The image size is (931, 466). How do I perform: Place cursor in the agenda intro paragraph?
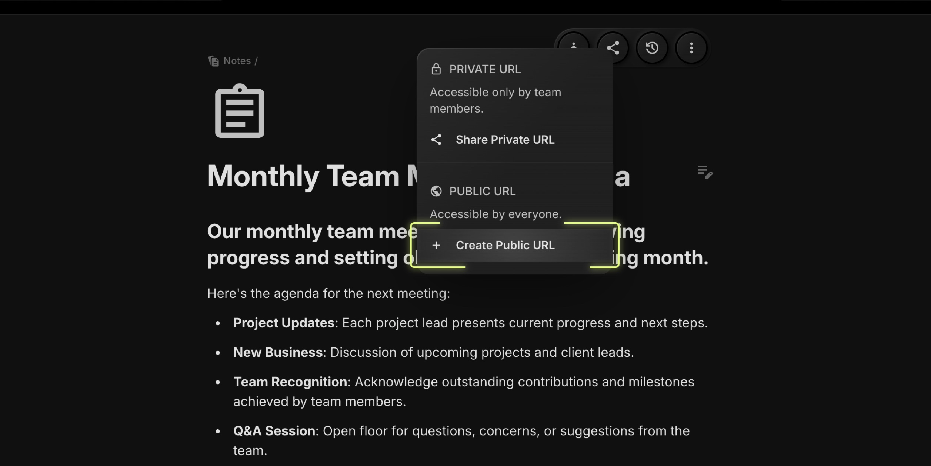[x=328, y=293]
